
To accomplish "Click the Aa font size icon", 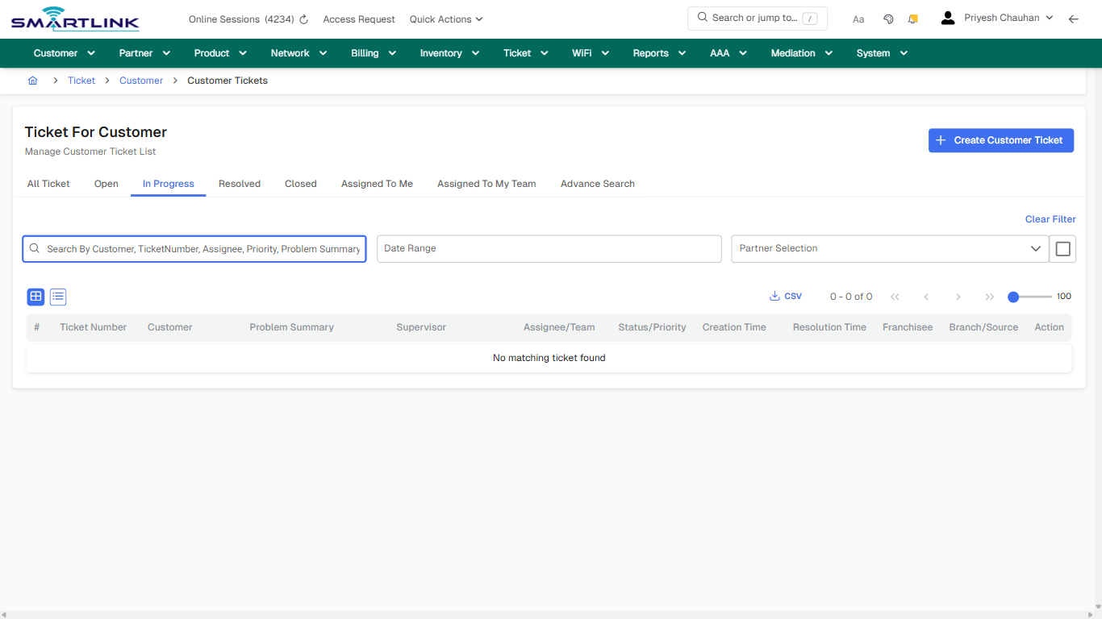I will pyautogui.click(x=858, y=19).
